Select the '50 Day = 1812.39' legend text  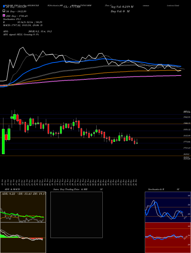[16, 11]
